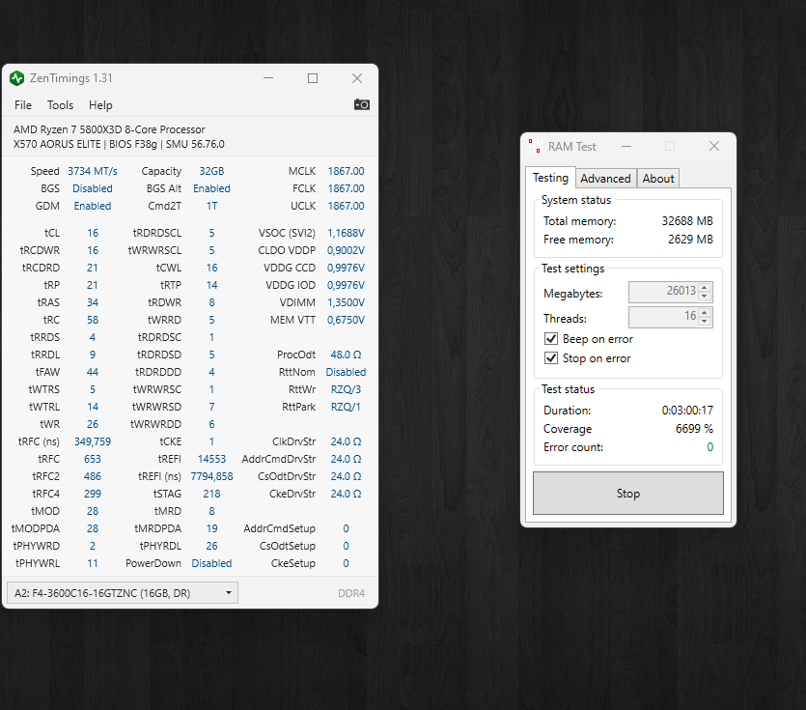Image resolution: width=806 pixels, height=710 pixels.
Task: Click the MEM VTT value 0,6750V
Action: 346,320
